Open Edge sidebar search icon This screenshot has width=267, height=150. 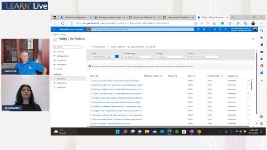coord(262,30)
